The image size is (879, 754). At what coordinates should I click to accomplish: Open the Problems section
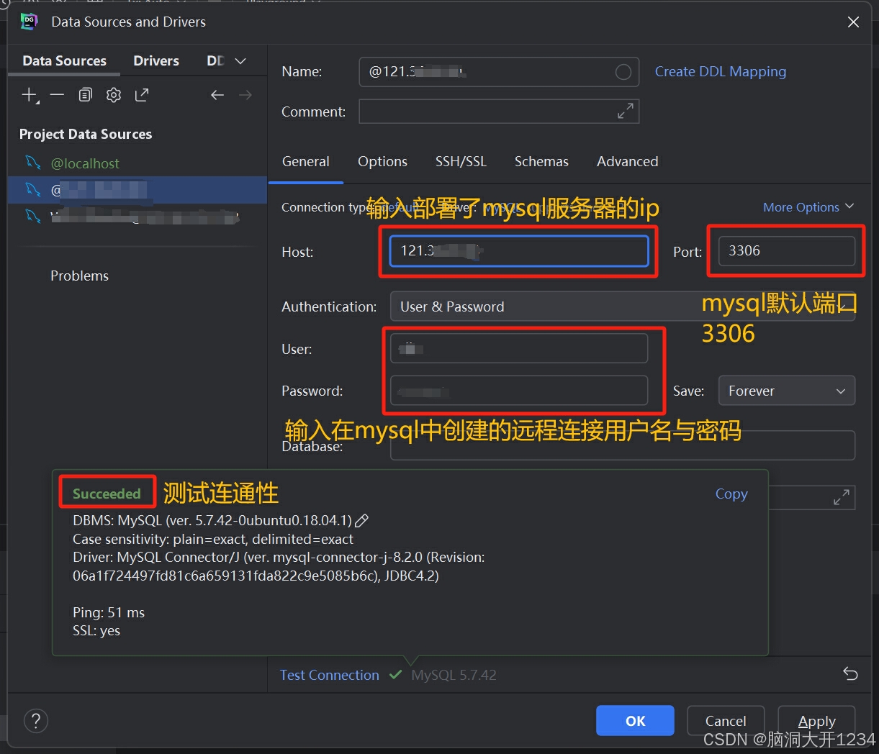79,276
